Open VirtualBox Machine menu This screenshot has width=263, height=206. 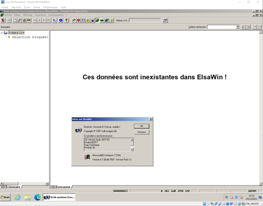coord(16,7)
